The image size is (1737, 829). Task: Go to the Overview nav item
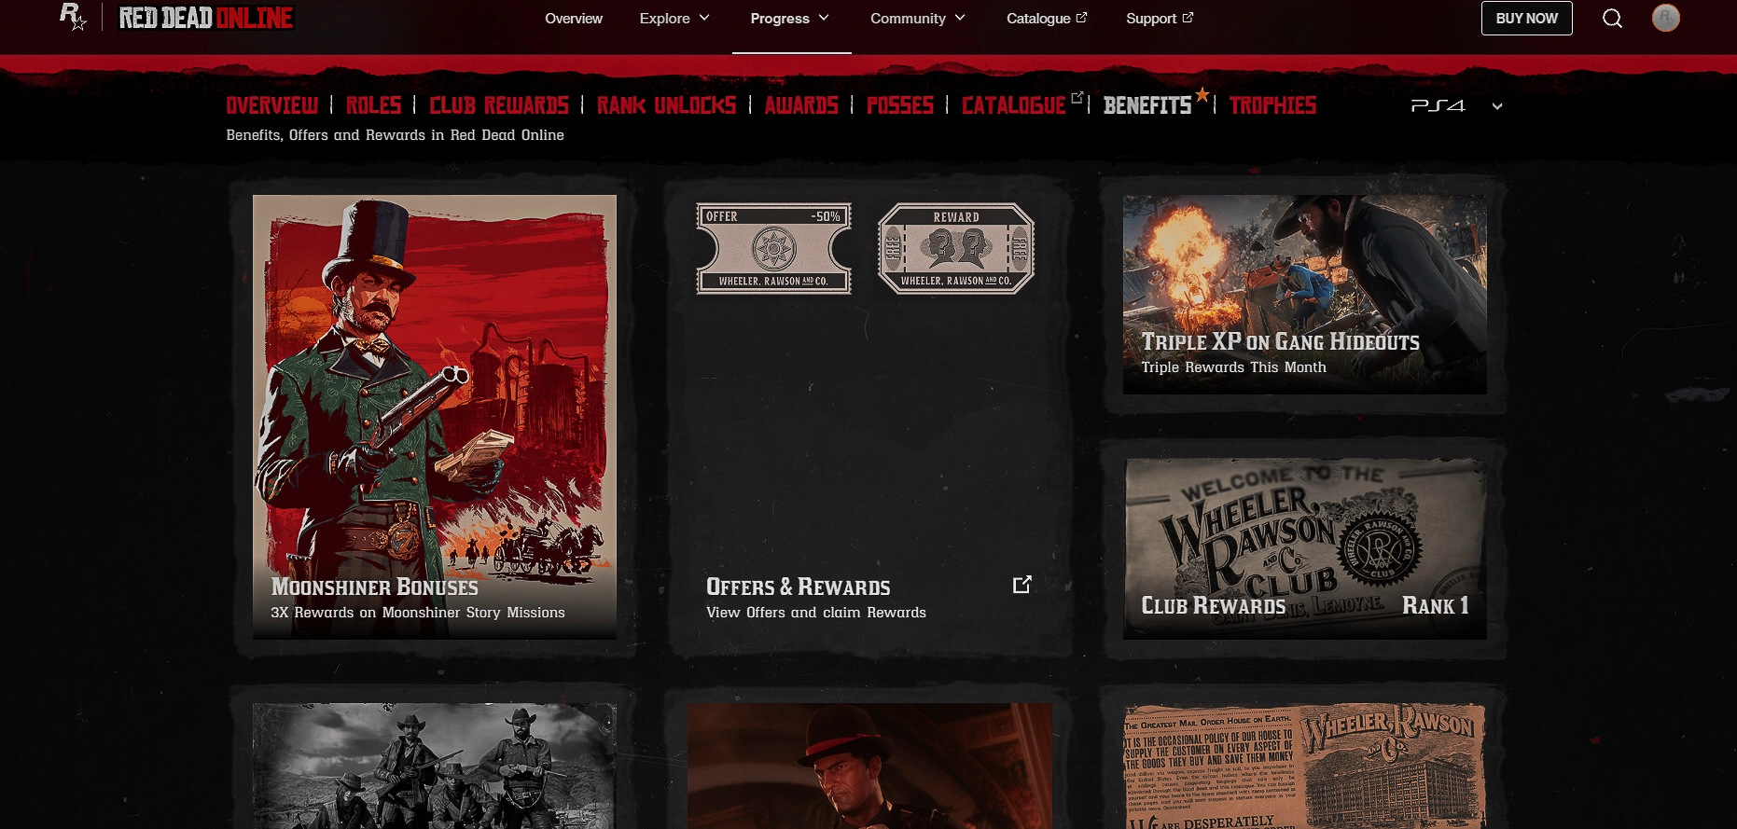pos(574,19)
